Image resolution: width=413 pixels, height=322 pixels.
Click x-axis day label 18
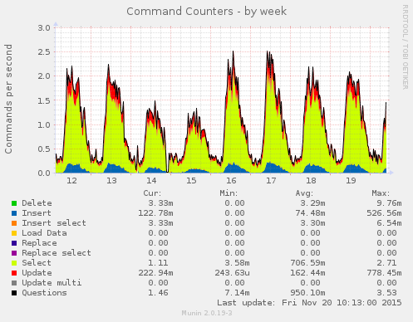coord(311,181)
